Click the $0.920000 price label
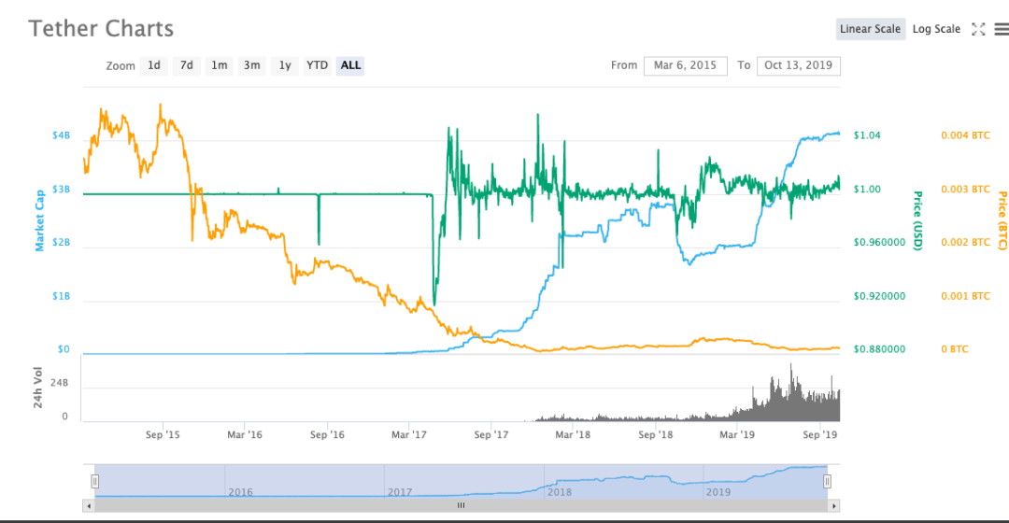Viewport: 1009px width, 523px height. click(x=880, y=297)
